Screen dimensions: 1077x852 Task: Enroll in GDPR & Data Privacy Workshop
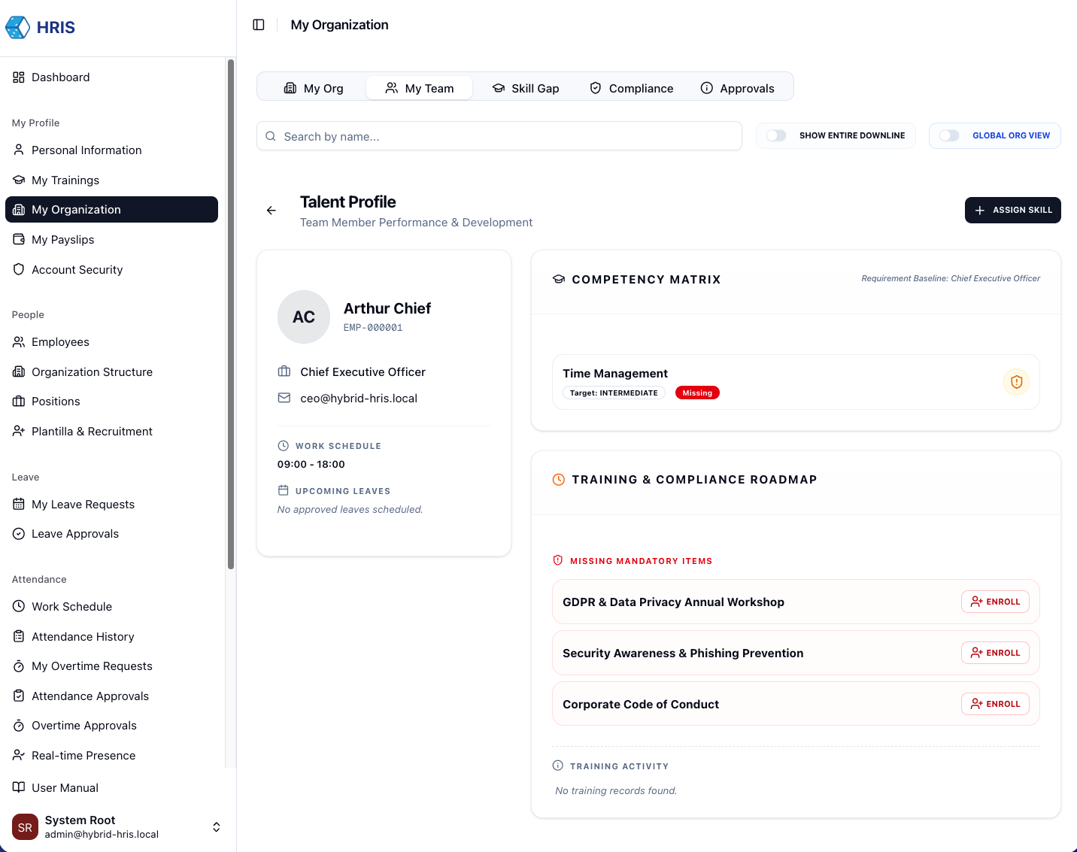tap(995, 602)
